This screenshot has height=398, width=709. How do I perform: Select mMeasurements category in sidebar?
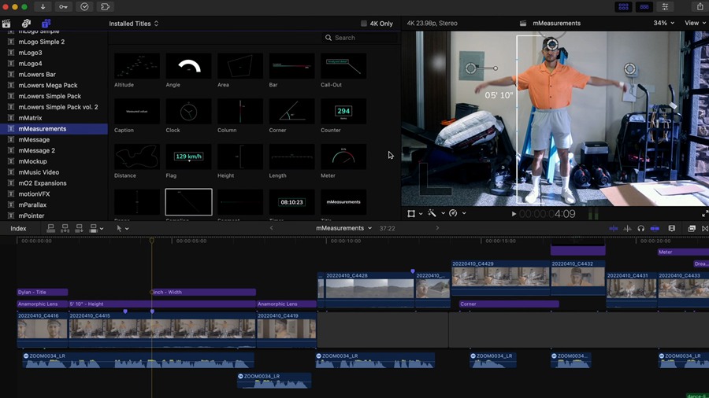click(54, 129)
